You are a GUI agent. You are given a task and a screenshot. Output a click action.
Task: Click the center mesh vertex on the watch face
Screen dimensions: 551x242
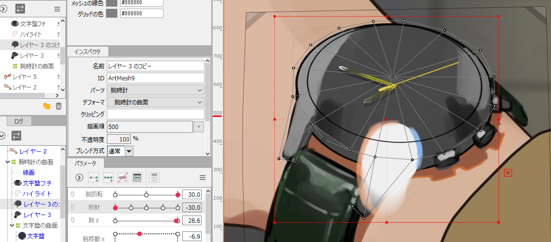[393, 77]
